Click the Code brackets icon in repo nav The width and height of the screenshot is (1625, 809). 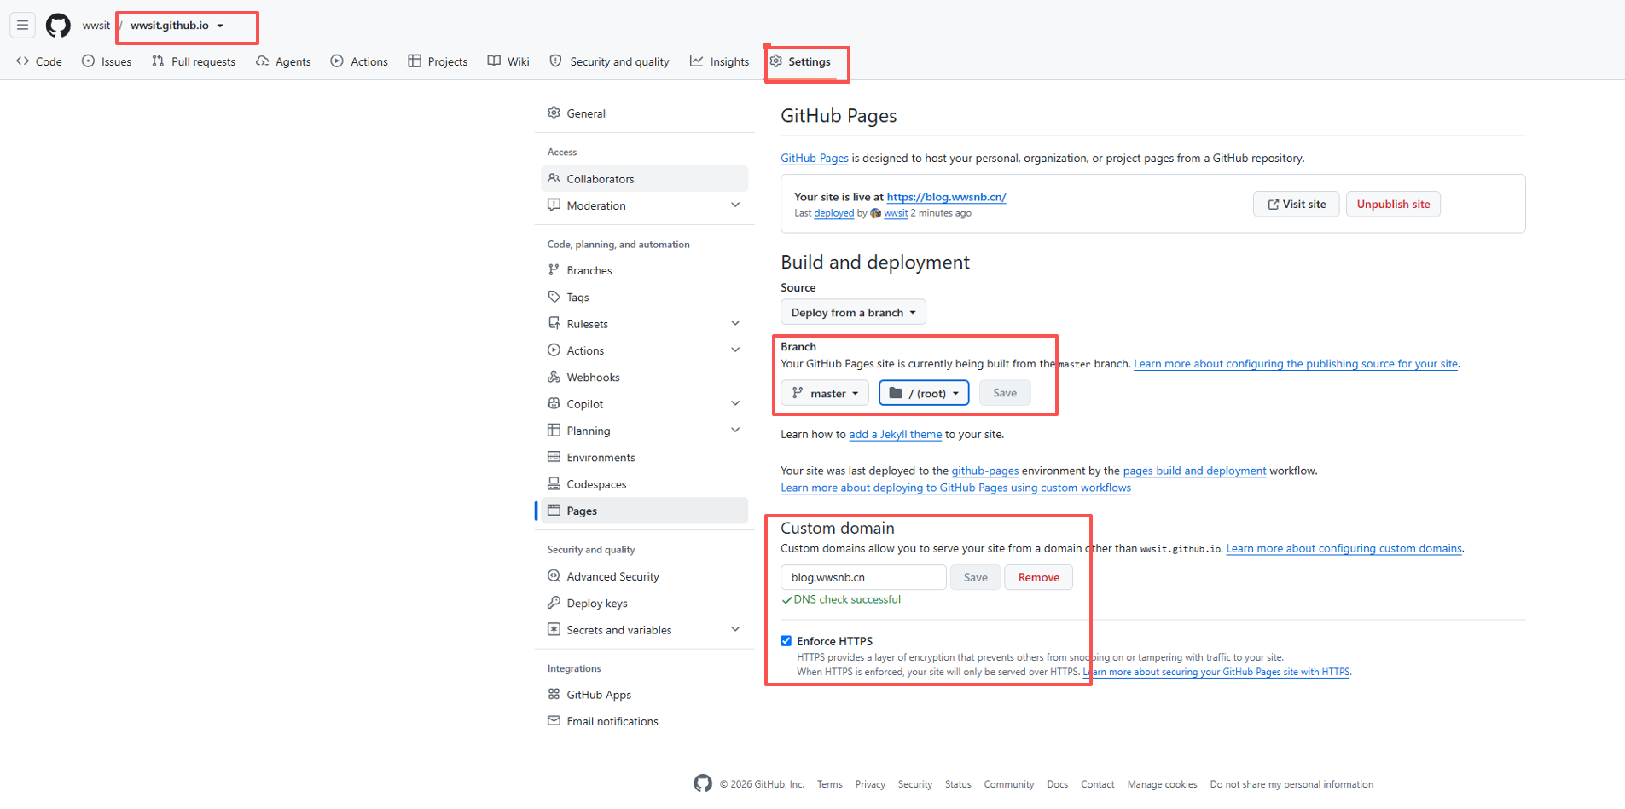[x=23, y=61]
